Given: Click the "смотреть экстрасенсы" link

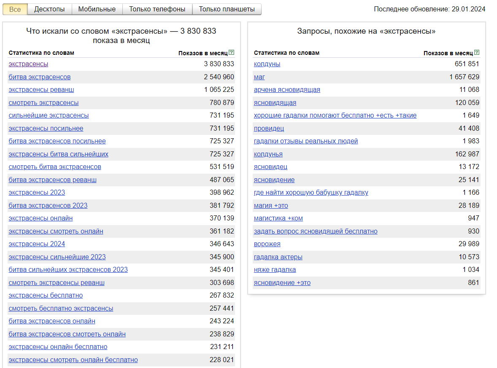Looking at the screenshot, I should 43,102.
